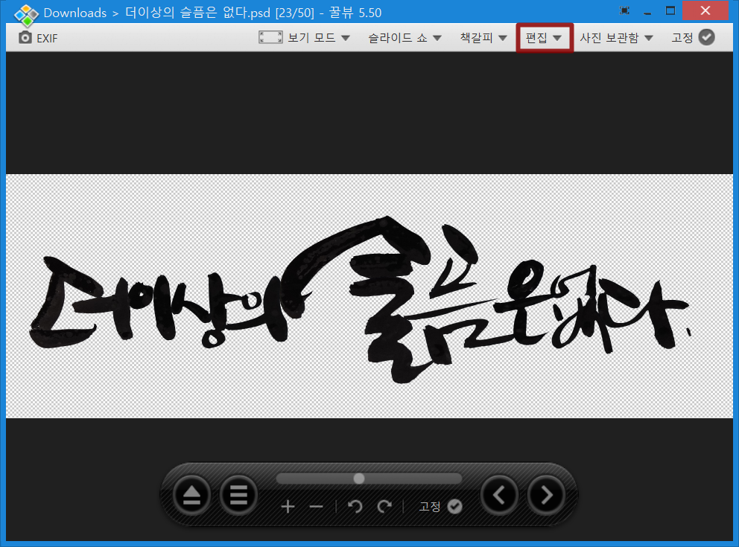
Task: Rotate image counterclockwise
Action: 355,507
